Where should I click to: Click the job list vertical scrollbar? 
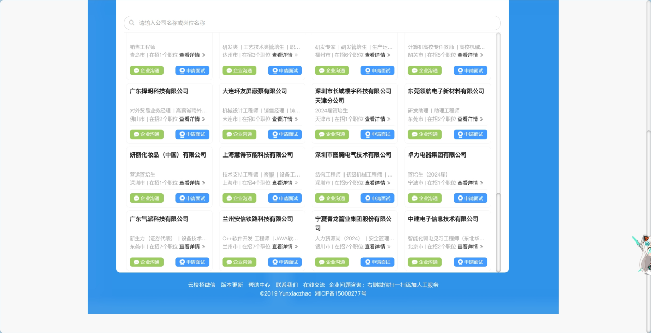[x=498, y=154]
